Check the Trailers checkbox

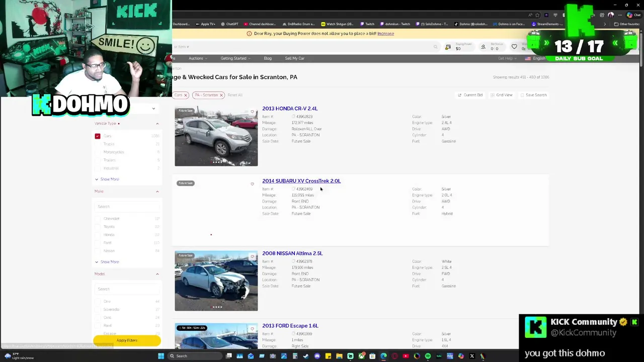point(98,160)
